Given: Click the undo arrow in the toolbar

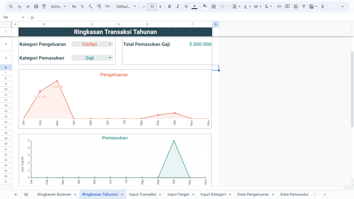Looking at the screenshot, I should pos(19,7).
